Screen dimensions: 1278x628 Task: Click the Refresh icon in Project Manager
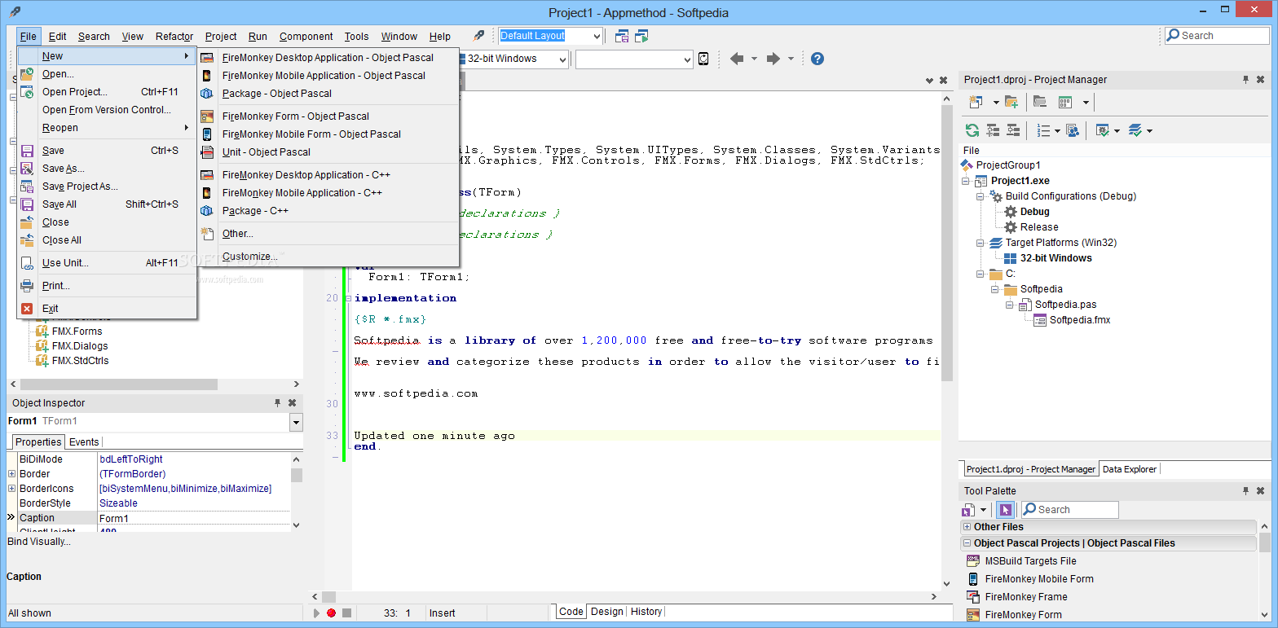[972, 130]
